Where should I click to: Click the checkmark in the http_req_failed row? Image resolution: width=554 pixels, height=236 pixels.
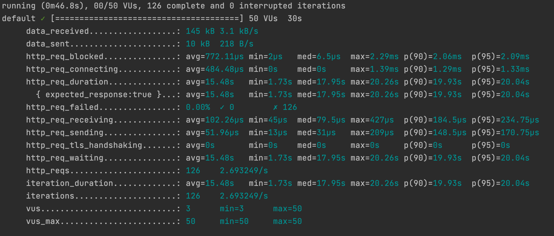222,107
